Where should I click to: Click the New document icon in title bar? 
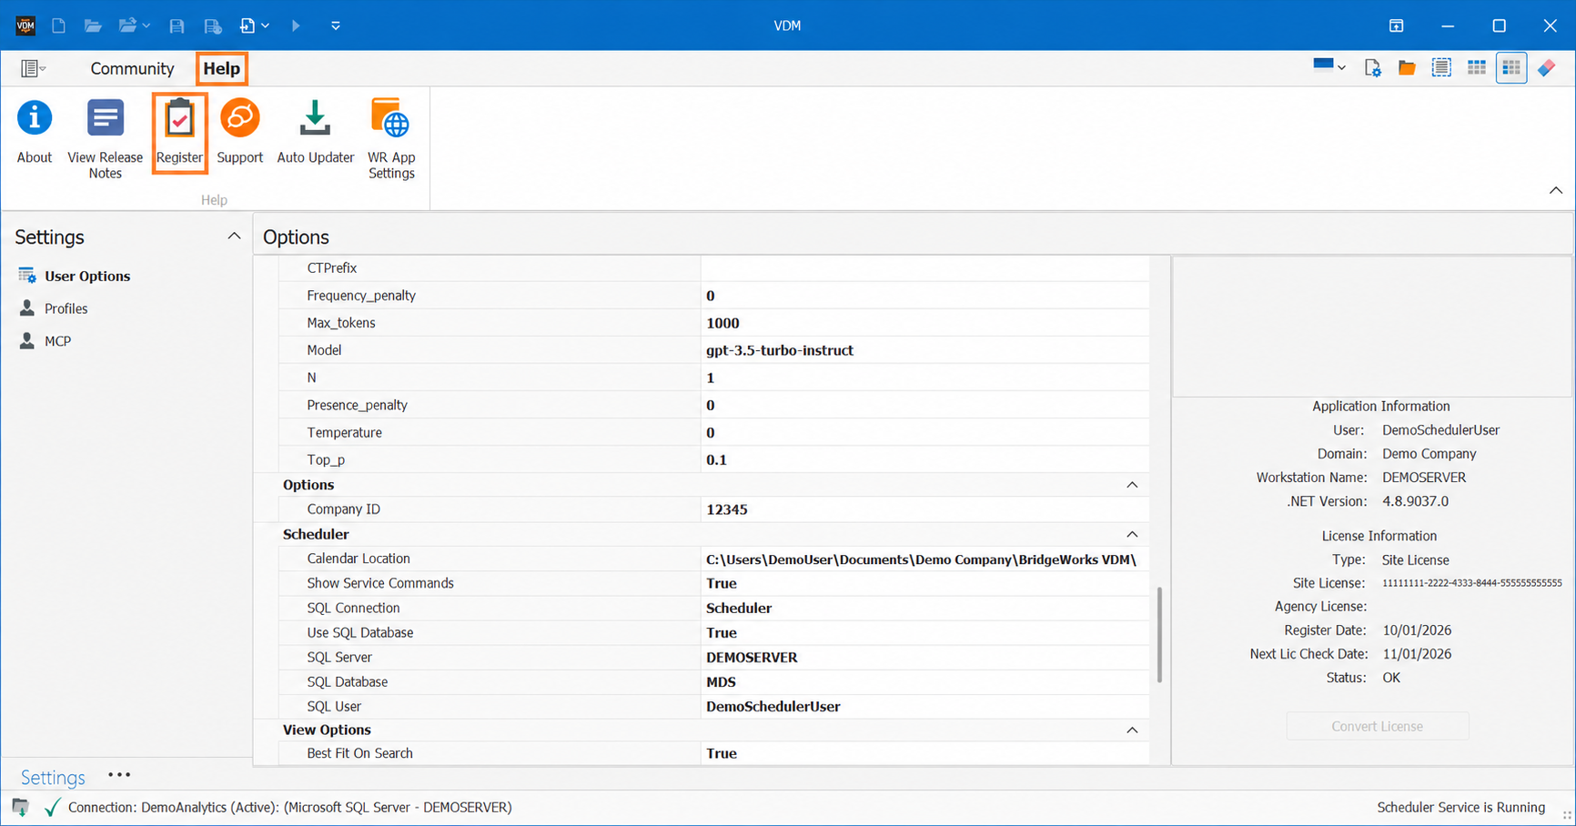[58, 25]
